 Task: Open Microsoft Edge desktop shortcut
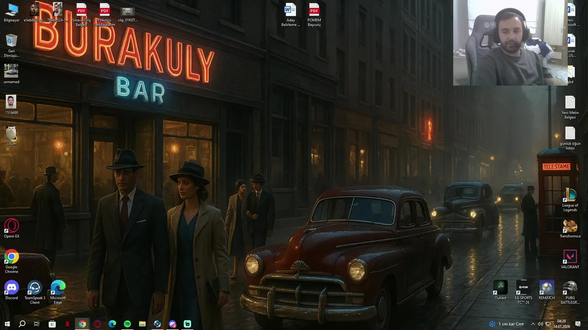(x=58, y=292)
